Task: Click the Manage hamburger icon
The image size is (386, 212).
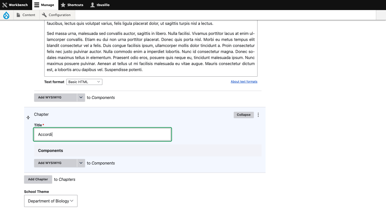Action: point(37,5)
